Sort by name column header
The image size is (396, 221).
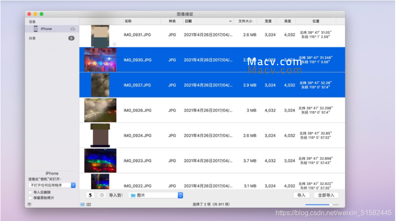click(x=128, y=21)
